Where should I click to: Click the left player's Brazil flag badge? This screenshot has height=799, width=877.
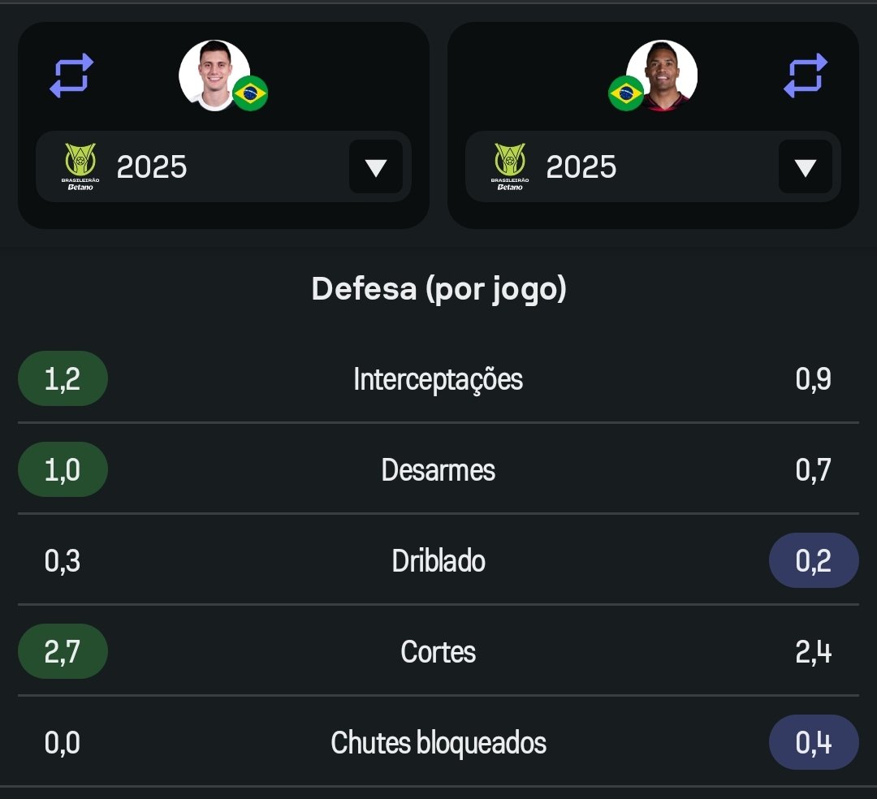250,94
